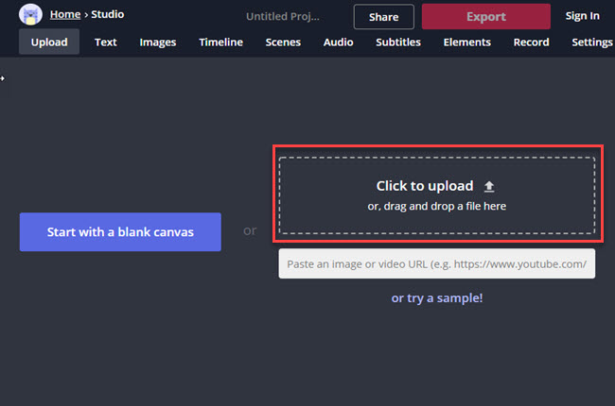Viewport: 615px width, 406px height.
Task: Select the Upload tab in toolbar
Action: [x=49, y=42]
